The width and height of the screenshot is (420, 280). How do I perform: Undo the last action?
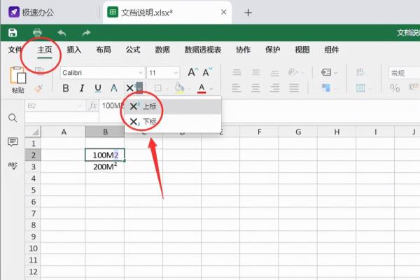[62, 33]
